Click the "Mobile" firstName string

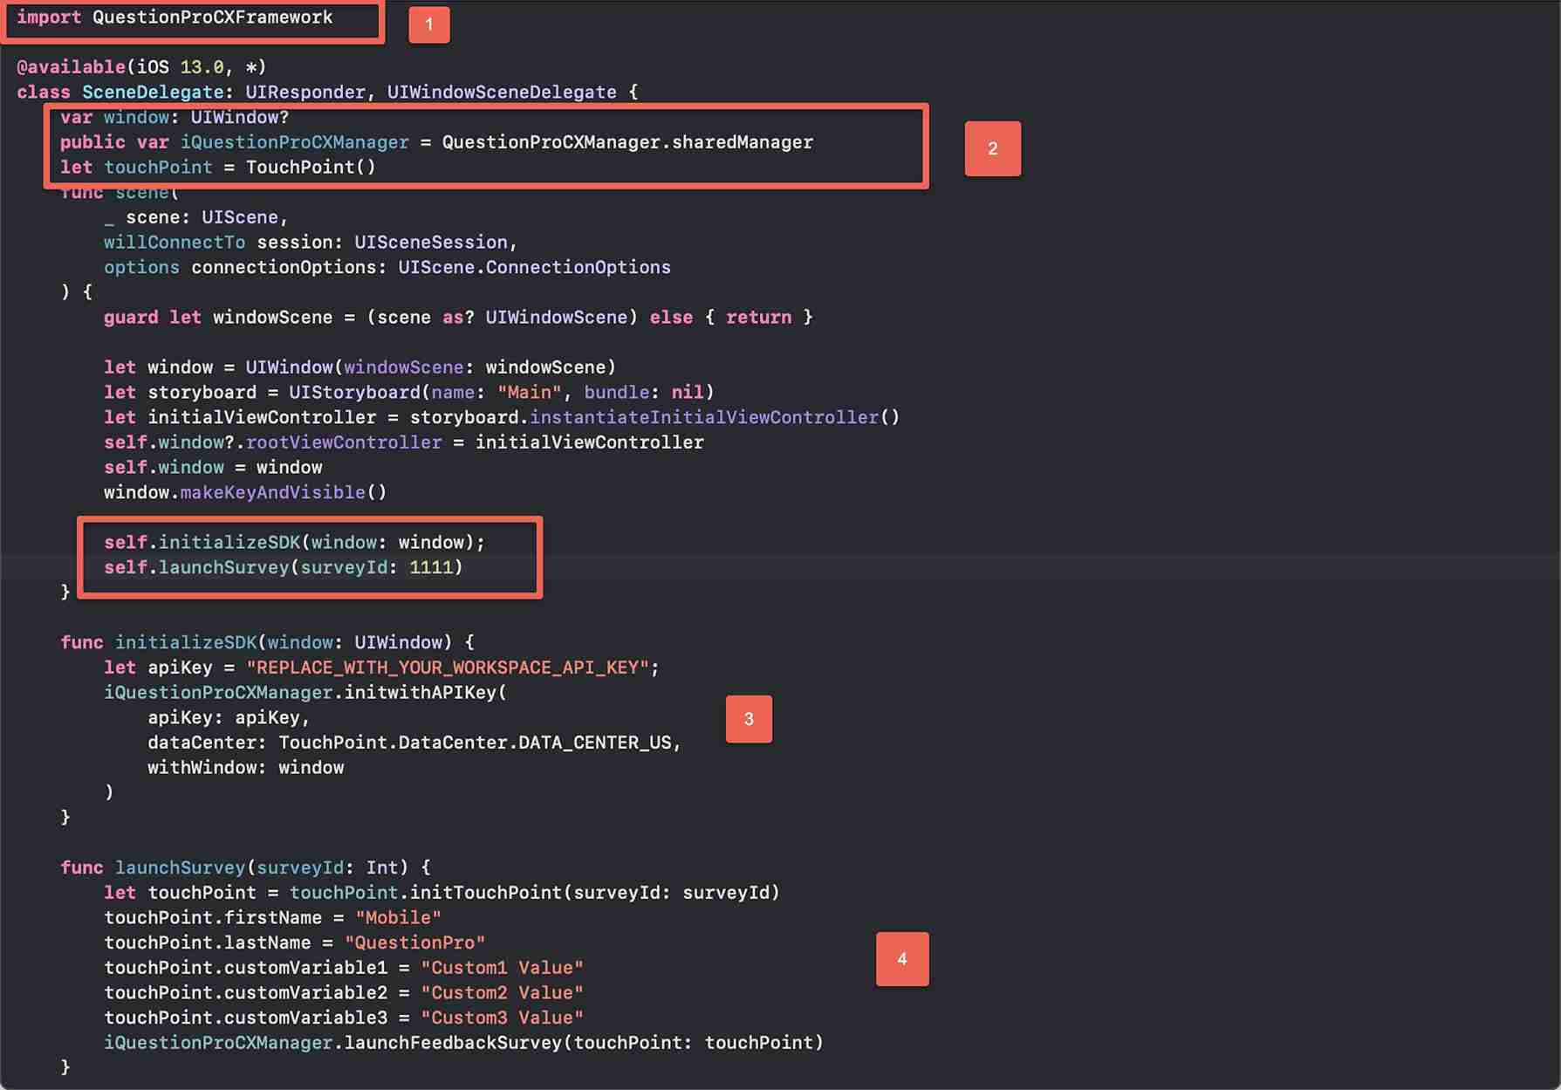point(398,918)
